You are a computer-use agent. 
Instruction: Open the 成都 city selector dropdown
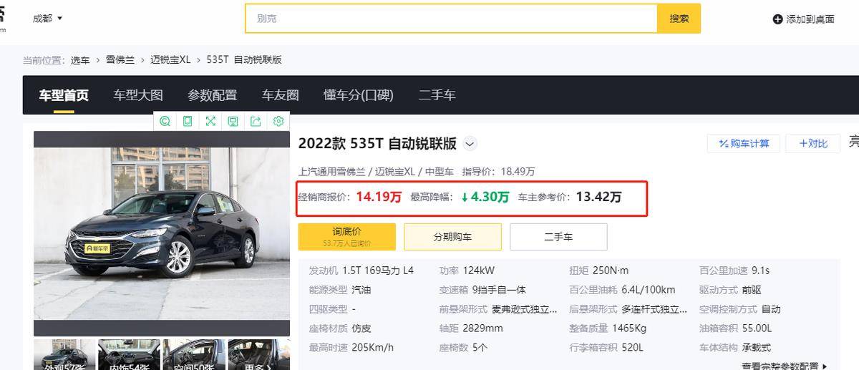(x=48, y=19)
